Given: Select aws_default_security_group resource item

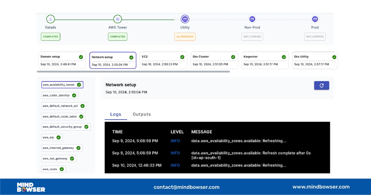Looking at the screenshot, I should [x=66, y=127].
